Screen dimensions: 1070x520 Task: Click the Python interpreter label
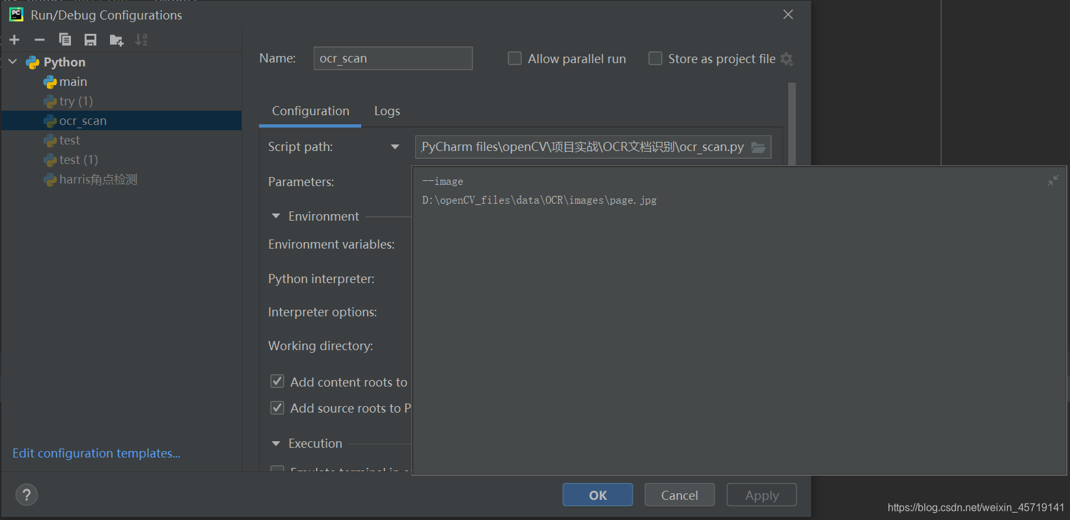[321, 279]
